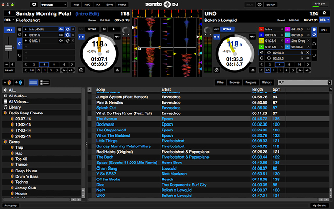Switch library to list view icon
Image resolution: width=334 pixels, height=209 pixels.
(x=45, y=82)
